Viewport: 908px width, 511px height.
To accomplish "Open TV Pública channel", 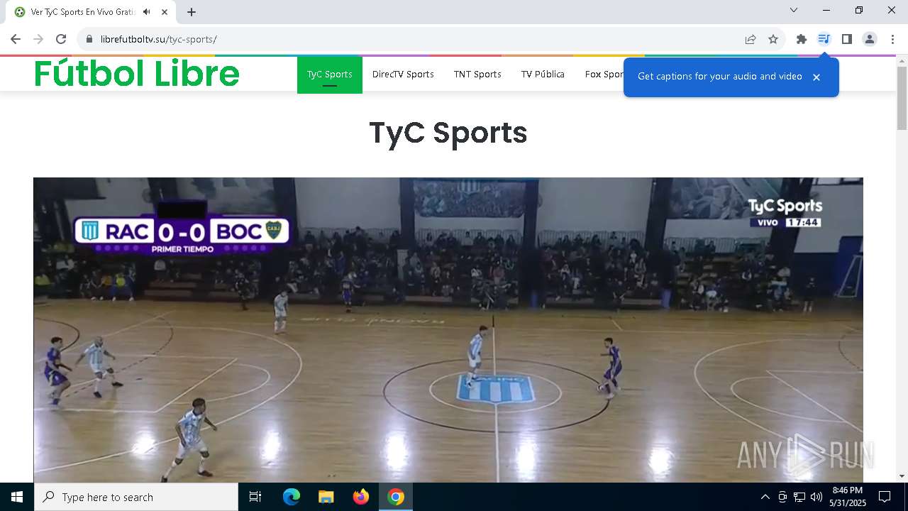I will 543,75.
